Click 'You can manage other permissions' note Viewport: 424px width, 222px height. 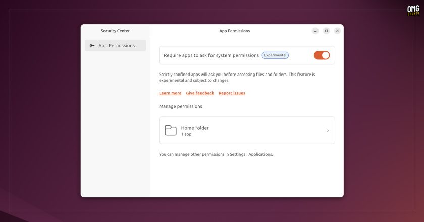(x=216, y=154)
